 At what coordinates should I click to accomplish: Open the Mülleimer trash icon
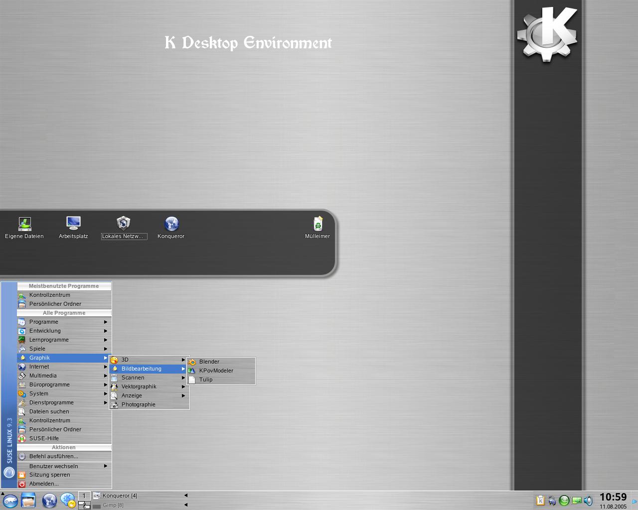point(318,228)
